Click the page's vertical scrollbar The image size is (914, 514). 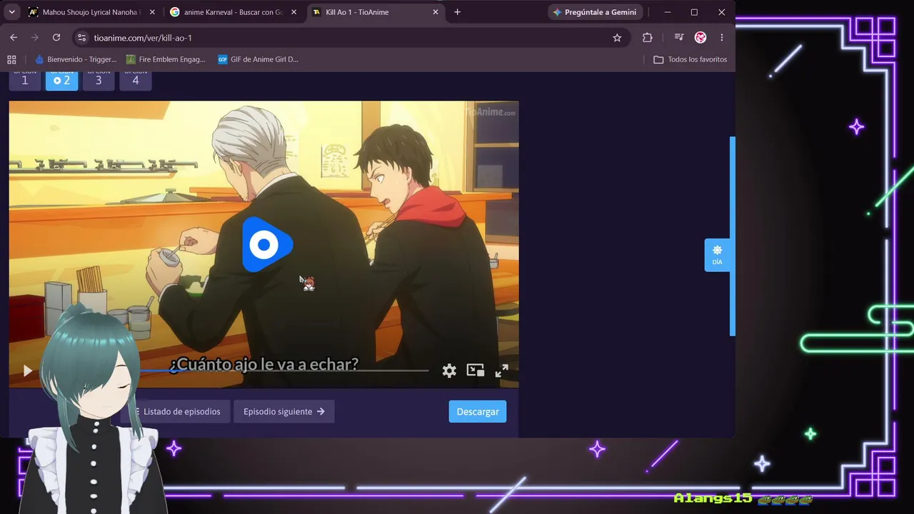732,236
